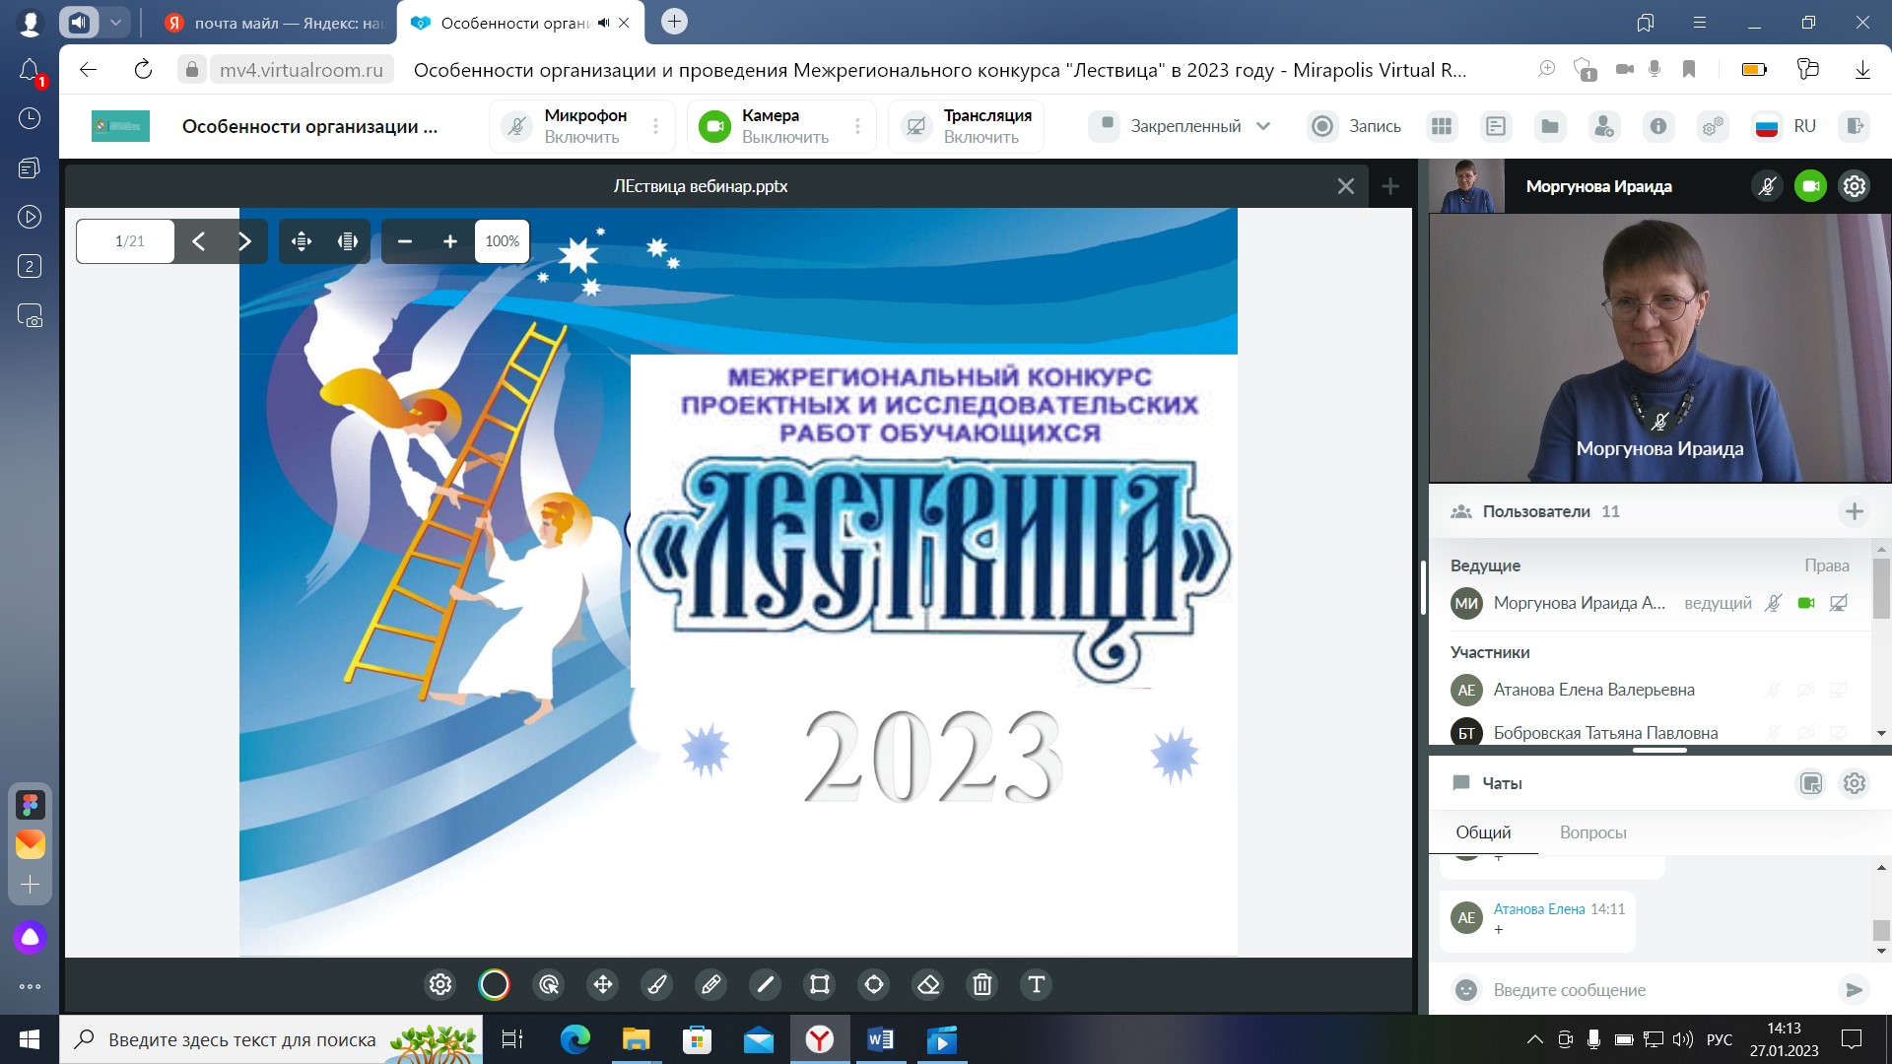Open microphone options menu dots
This screenshot has width=1892, height=1064.
tap(655, 126)
